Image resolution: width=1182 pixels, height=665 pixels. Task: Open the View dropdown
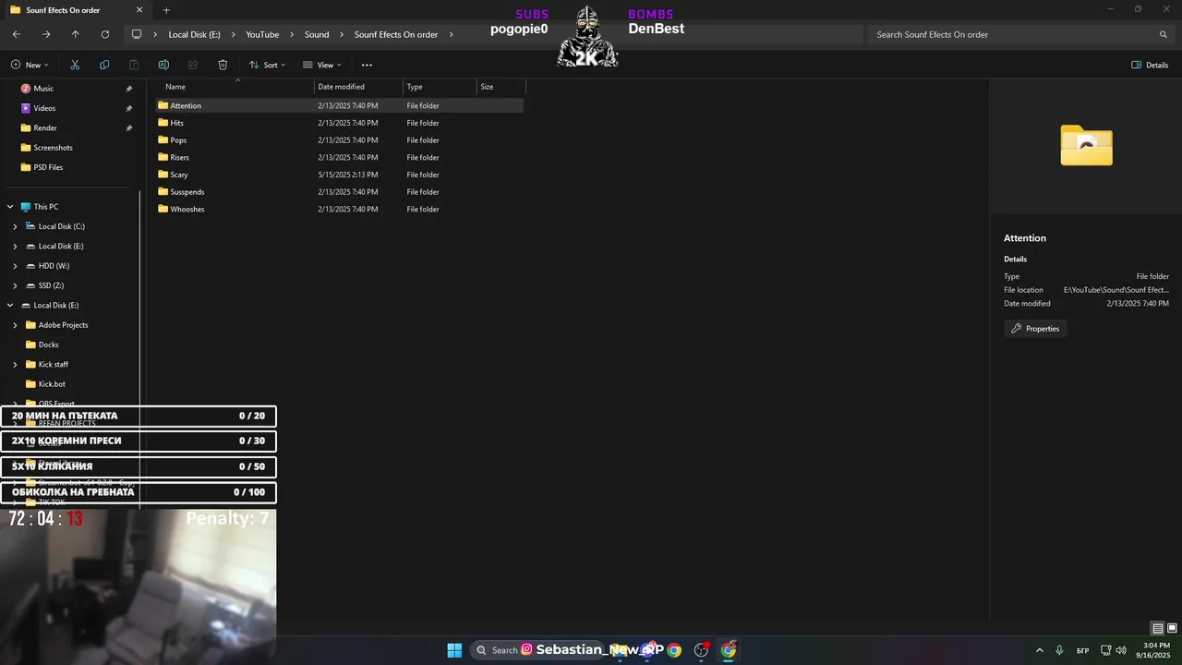(322, 65)
